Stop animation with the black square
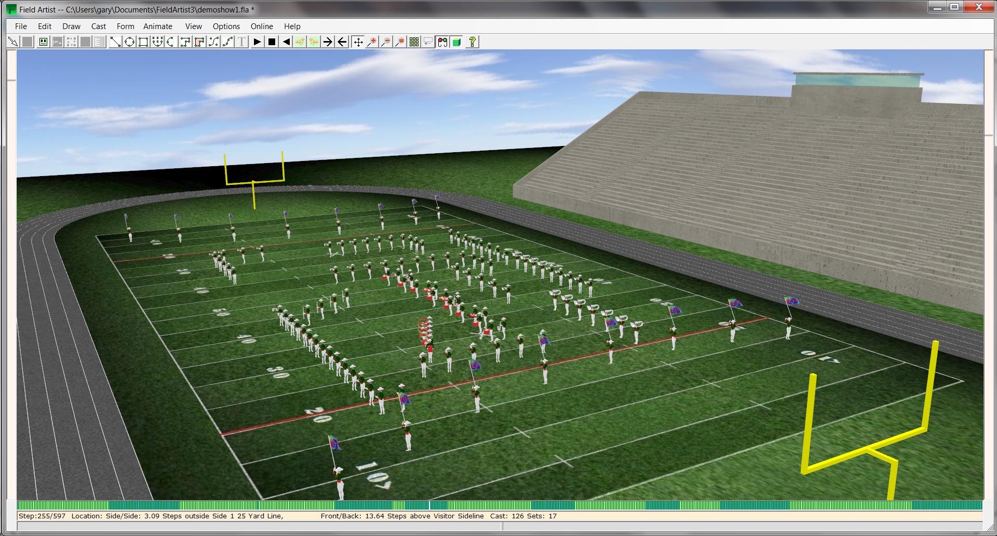997x536 pixels. pos(272,42)
